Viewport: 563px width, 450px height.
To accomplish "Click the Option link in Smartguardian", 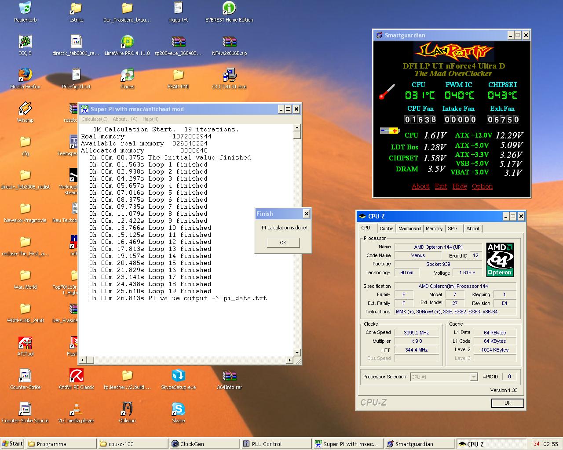I will click(482, 186).
